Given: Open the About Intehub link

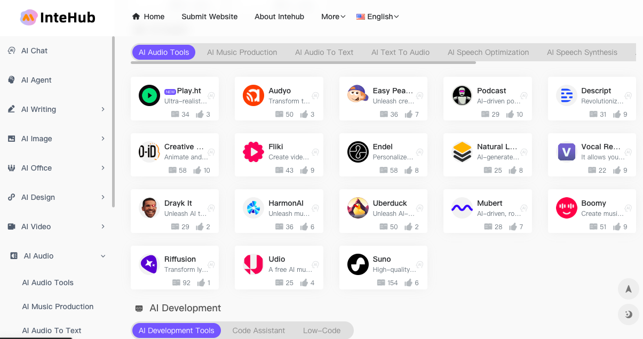Looking at the screenshot, I should pos(280,17).
